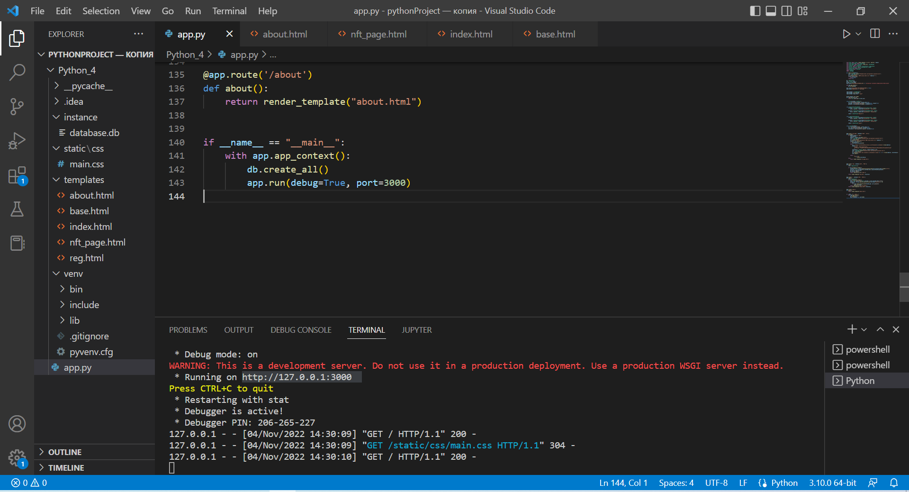
Task: Create a new terminal with the plus icon
Action: (x=851, y=329)
